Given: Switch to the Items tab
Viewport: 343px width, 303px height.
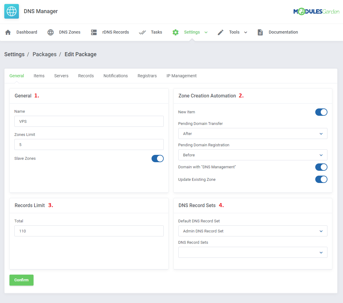Looking at the screenshot, I should (39, 76).
